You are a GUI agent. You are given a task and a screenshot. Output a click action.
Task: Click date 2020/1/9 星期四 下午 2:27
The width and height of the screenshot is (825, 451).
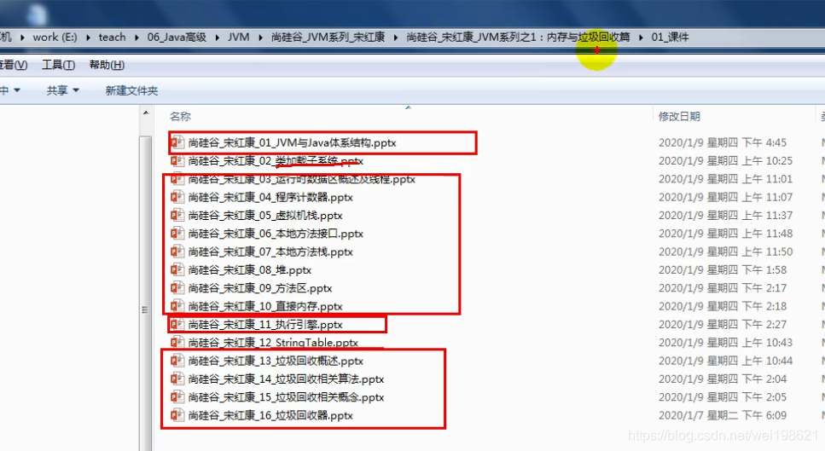coord(723,324)
